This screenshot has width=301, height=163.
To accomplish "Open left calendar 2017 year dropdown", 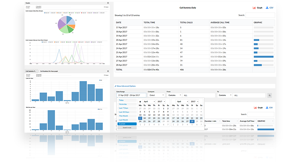I will pyautogui.click(x=161, y=102).
